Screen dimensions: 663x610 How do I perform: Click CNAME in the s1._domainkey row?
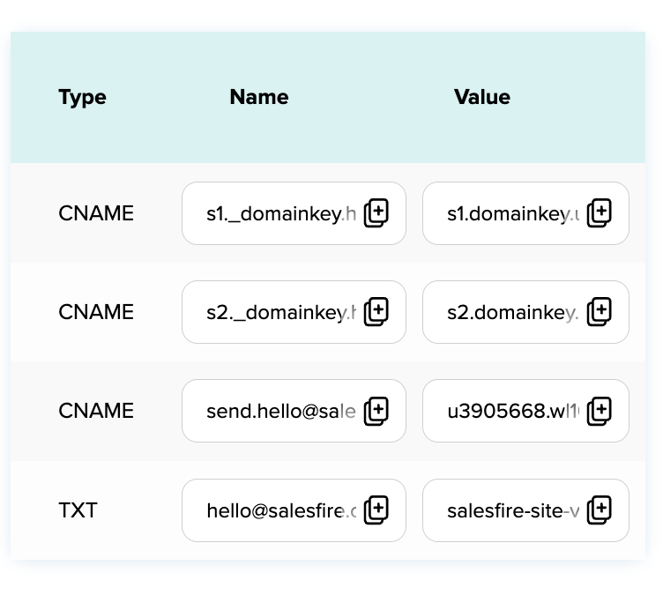[x=96, y=213]
